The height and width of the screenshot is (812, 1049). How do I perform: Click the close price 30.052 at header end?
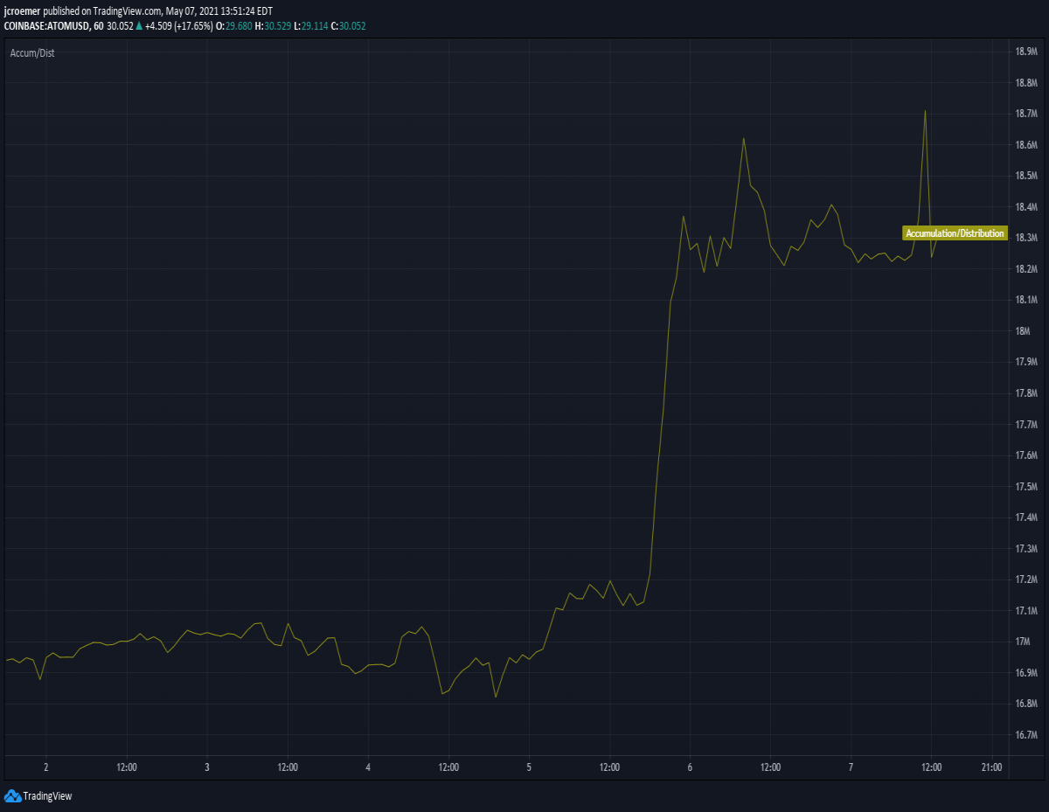click(x=353, y=26)
